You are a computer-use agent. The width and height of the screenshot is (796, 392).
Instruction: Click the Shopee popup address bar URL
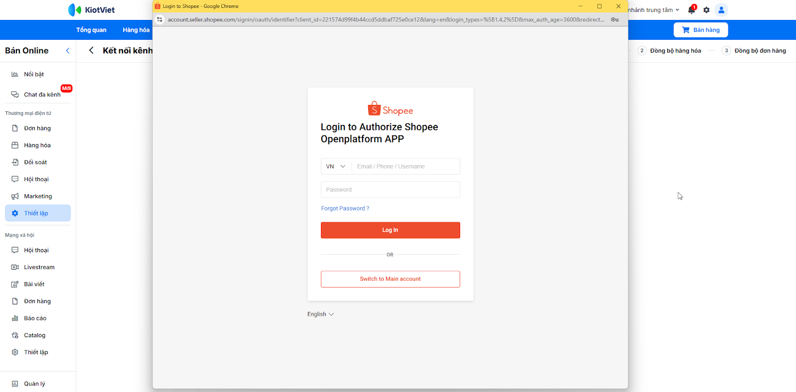coord(386,19)
